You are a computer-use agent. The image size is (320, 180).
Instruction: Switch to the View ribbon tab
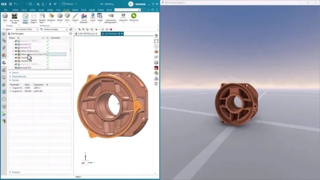(58, 10)
